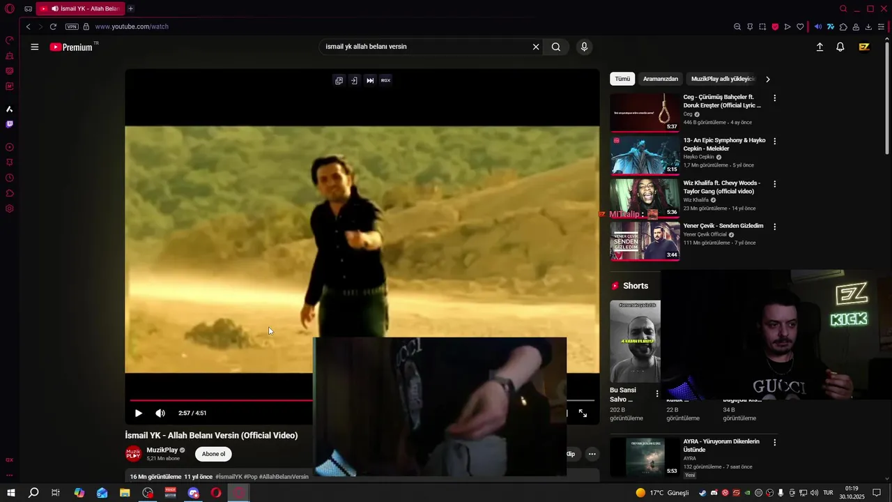Viewport: 892px width, 502px height.
Task: Play the paused video
Action: coord(138,413)
